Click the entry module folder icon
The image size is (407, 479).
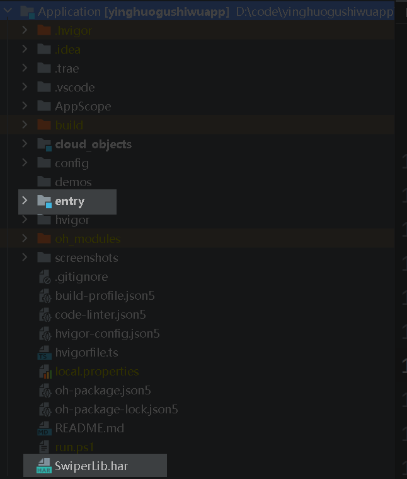(44, 201)
